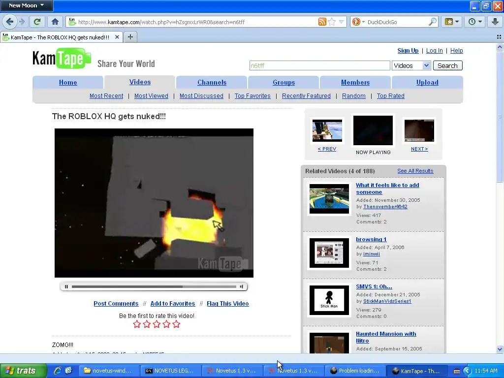The height and width of the screenshot is (378, 504).
Task: Pause the video with the player pause button
Action: [x=66, y=287]
